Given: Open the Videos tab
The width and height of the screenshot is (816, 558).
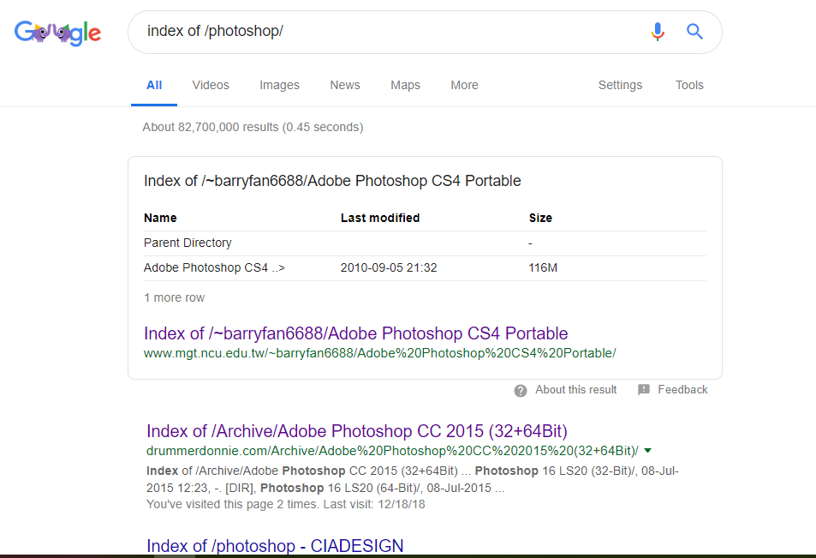Looking at the screenshot, I should point(211,85).
